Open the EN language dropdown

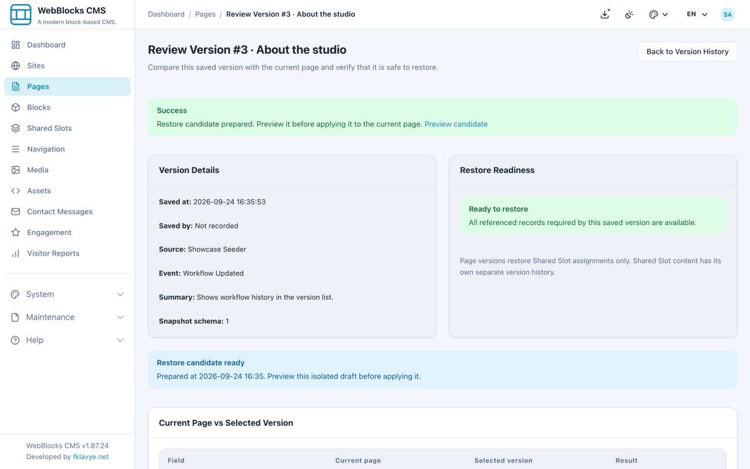click(x=697, y=14)
